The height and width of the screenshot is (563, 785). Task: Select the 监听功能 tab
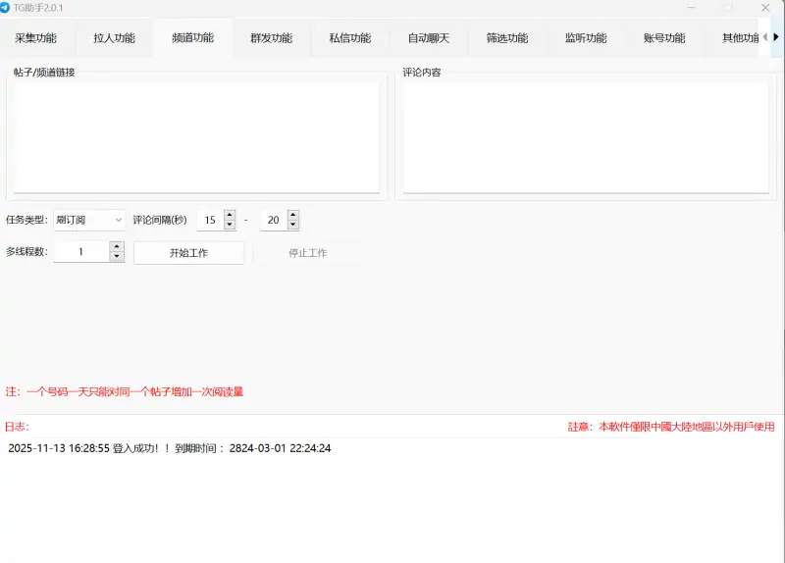click(586, 38)
